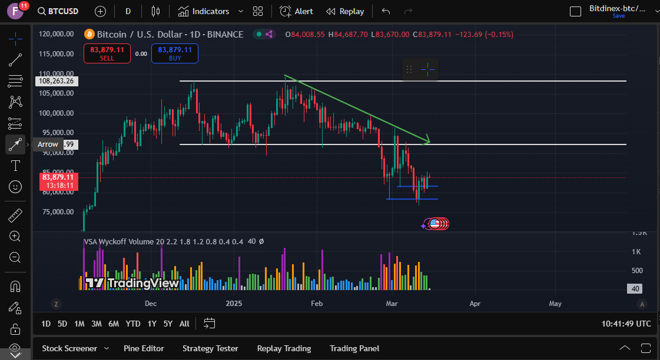Viewport: 660px width, 360px height.
Task: Select the Arrow drawing tool
Action: coord(15,144)
